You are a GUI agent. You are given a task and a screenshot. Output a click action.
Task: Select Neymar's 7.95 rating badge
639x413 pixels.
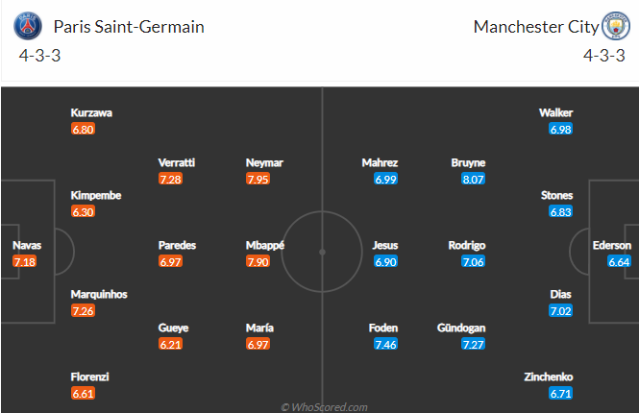coord(259,179)
